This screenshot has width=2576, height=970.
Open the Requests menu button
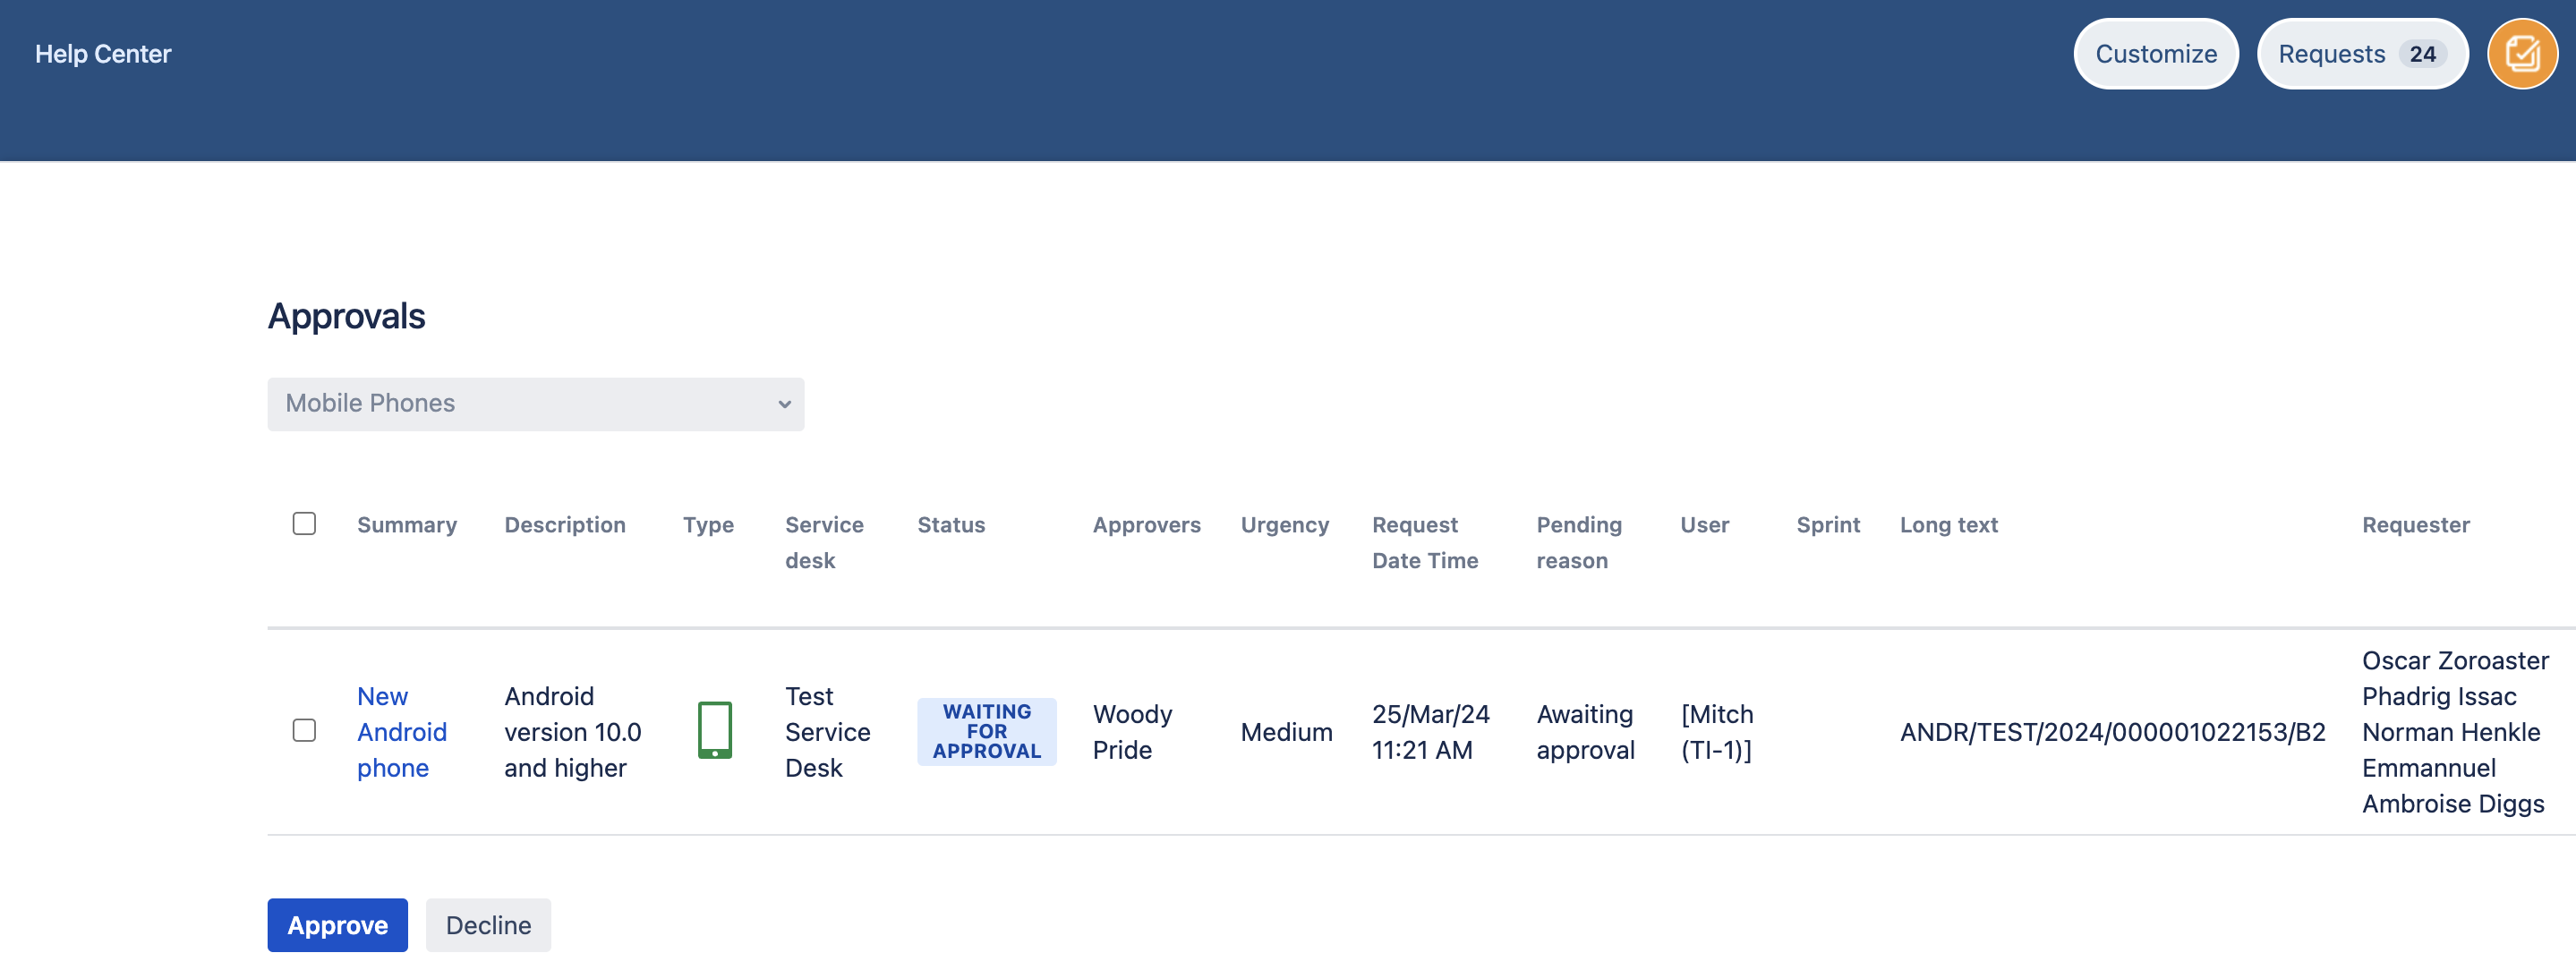pyautogui.click(x=2331, y=54)
